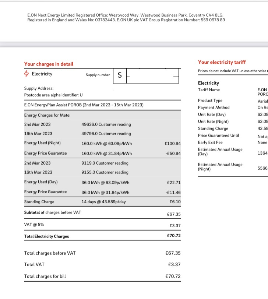Click the -£11.46 guarantee discount
Image resolution: width=268 pixels, height=299 pixels.
(173, 193)
